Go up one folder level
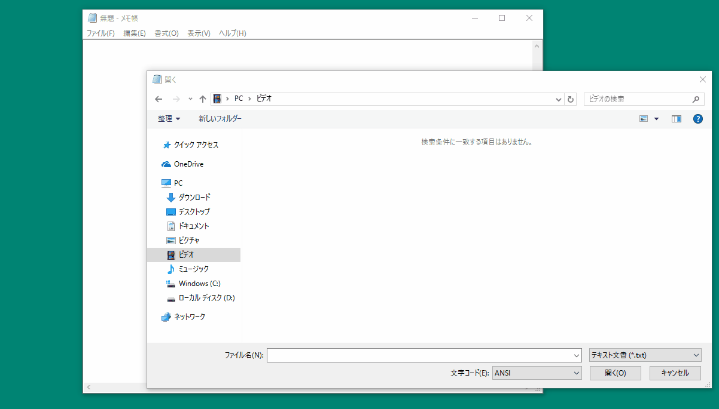The width and height of the screenshot is (719, 409). click(x=203, y=99)
